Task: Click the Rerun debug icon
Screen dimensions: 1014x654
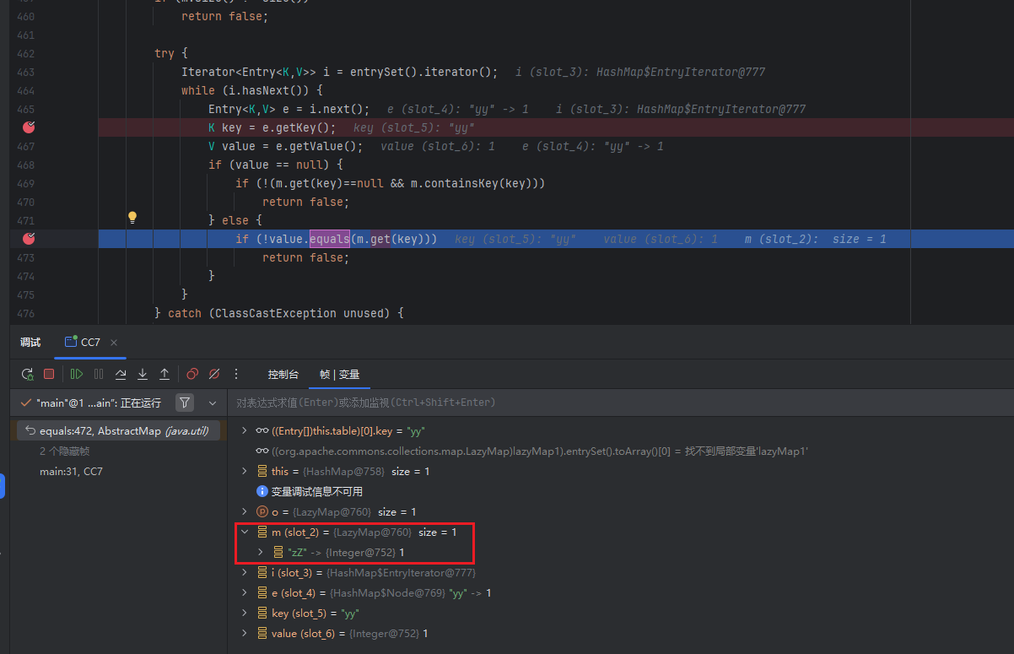Action: click(27, 374)
